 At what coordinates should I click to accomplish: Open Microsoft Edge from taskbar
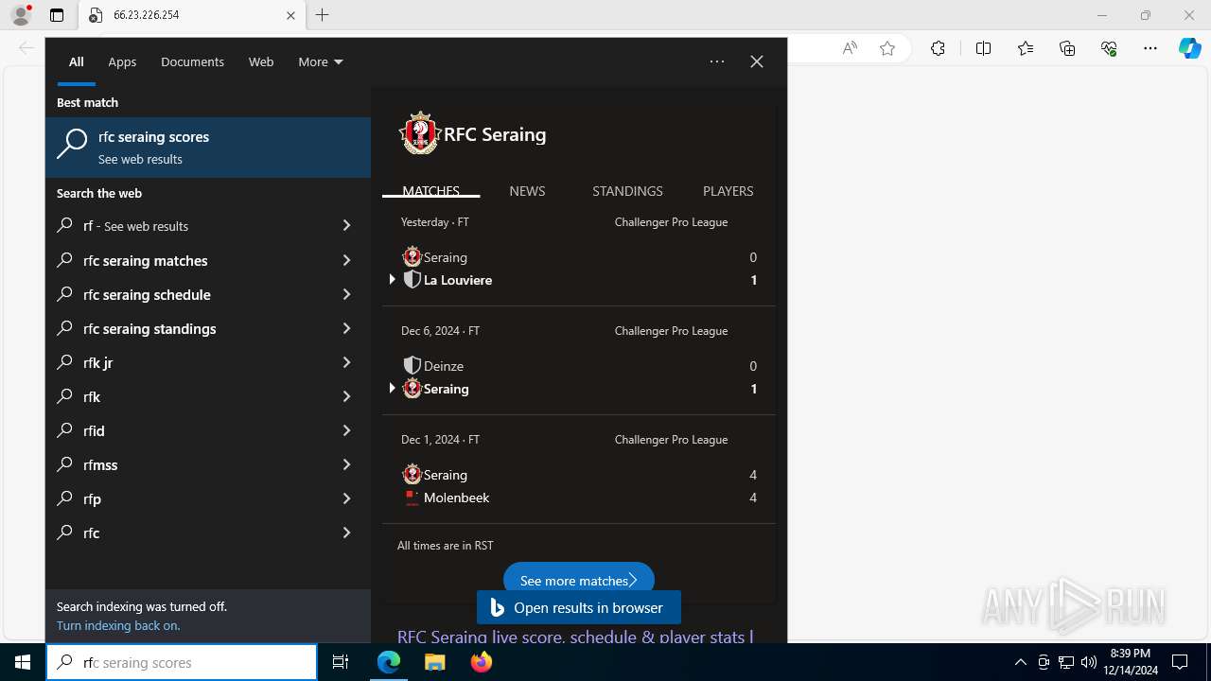(389, 662)
